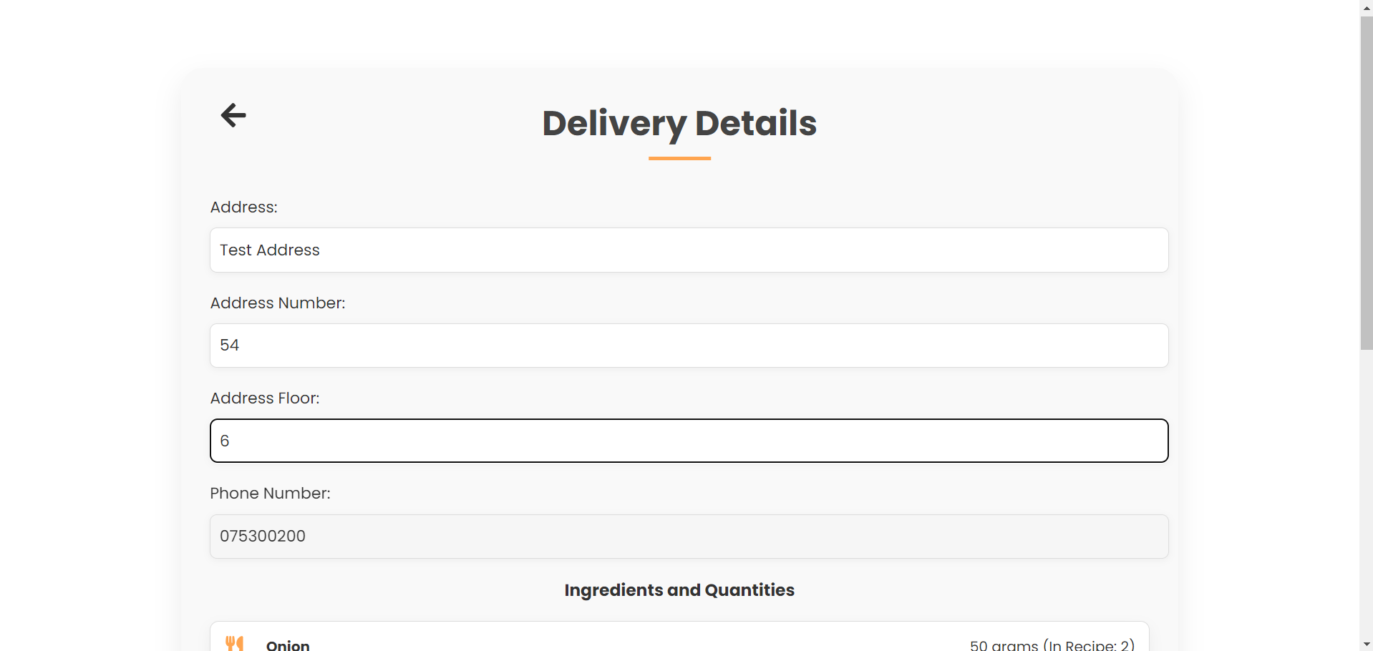1373x651 pixels.
Task: Click the Phone Number field showing 075300200
Action: click(689, 537)
